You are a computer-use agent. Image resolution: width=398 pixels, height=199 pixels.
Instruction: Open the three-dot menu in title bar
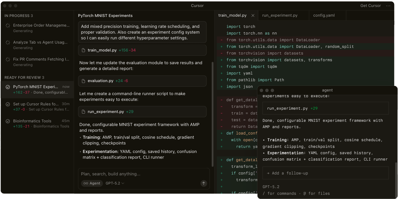[388, 6]
